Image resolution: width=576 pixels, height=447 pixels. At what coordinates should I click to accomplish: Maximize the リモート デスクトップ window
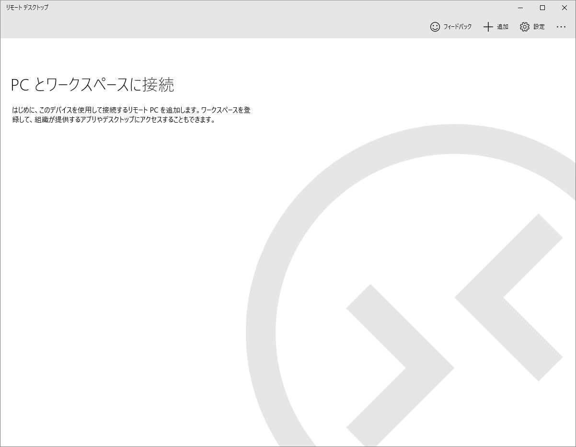tap(542, 8)
